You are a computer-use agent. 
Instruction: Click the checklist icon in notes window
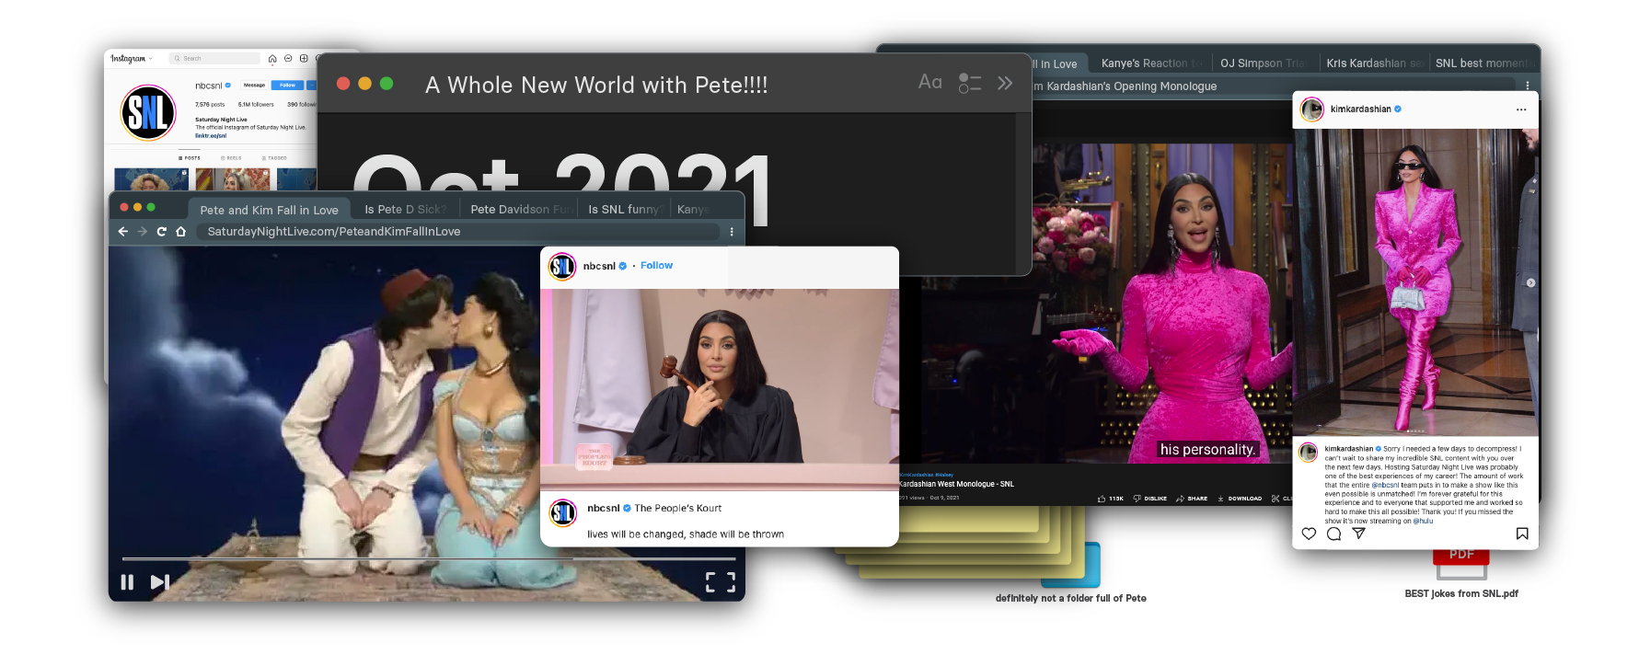970,83
